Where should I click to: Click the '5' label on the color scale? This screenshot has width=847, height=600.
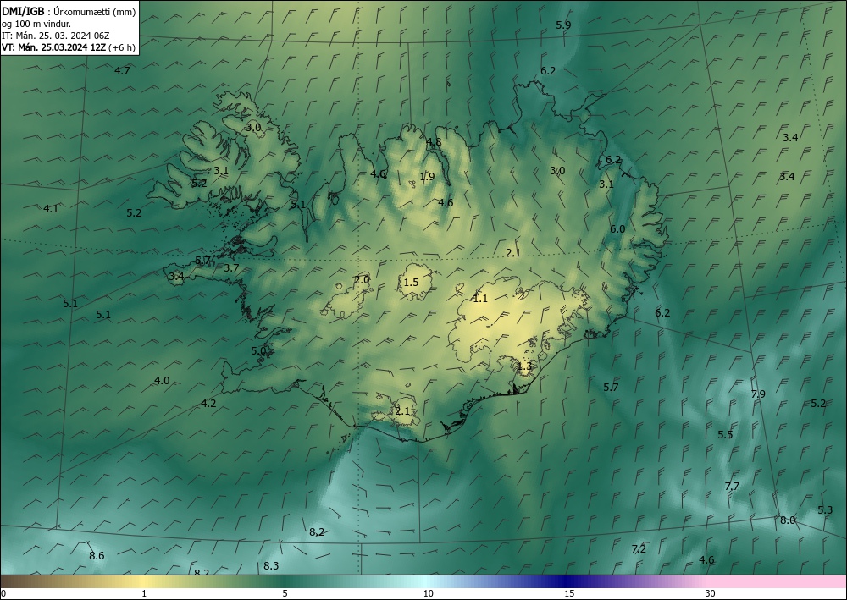click(285, 594)
